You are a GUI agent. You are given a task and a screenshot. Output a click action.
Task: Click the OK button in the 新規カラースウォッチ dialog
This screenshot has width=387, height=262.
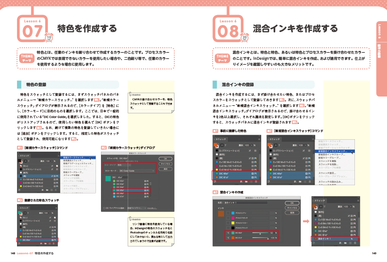pos(166,159)
